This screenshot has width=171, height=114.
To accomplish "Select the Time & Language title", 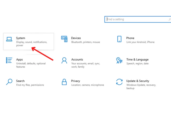I will click(x=137, y=60).
